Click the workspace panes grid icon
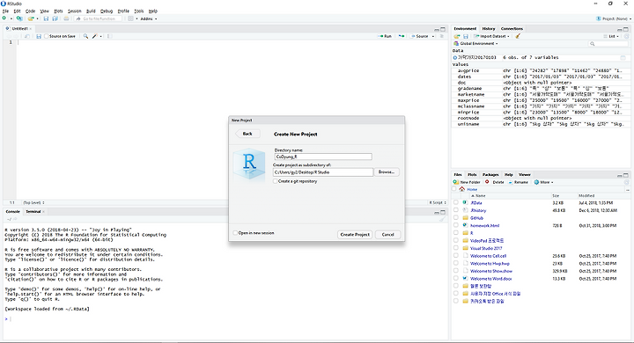 (x=130, y=18)
